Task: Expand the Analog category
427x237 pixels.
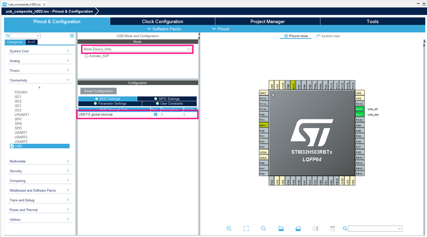Action: pyautogui.click(x=39, y=61)
